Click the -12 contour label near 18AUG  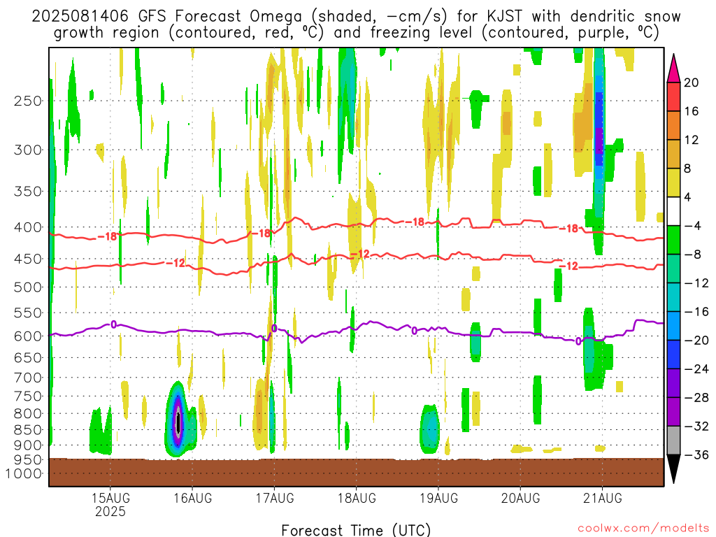359,254
